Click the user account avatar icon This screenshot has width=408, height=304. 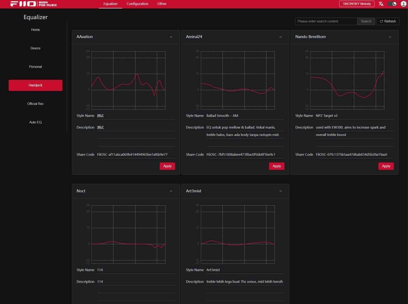pyautogui.click(x=403, y=4)
